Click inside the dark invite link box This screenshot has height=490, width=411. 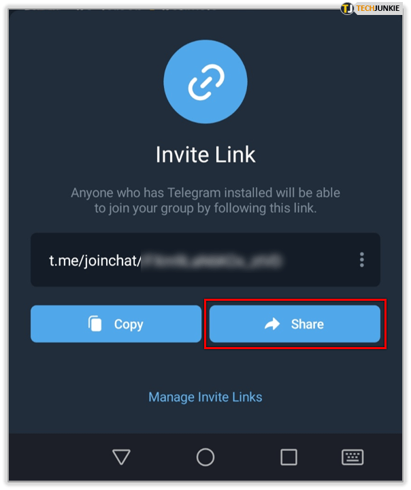pyautogui.click(x=205, y=260)
